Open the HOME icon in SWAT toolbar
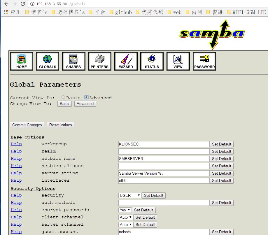 click(22, 61)
